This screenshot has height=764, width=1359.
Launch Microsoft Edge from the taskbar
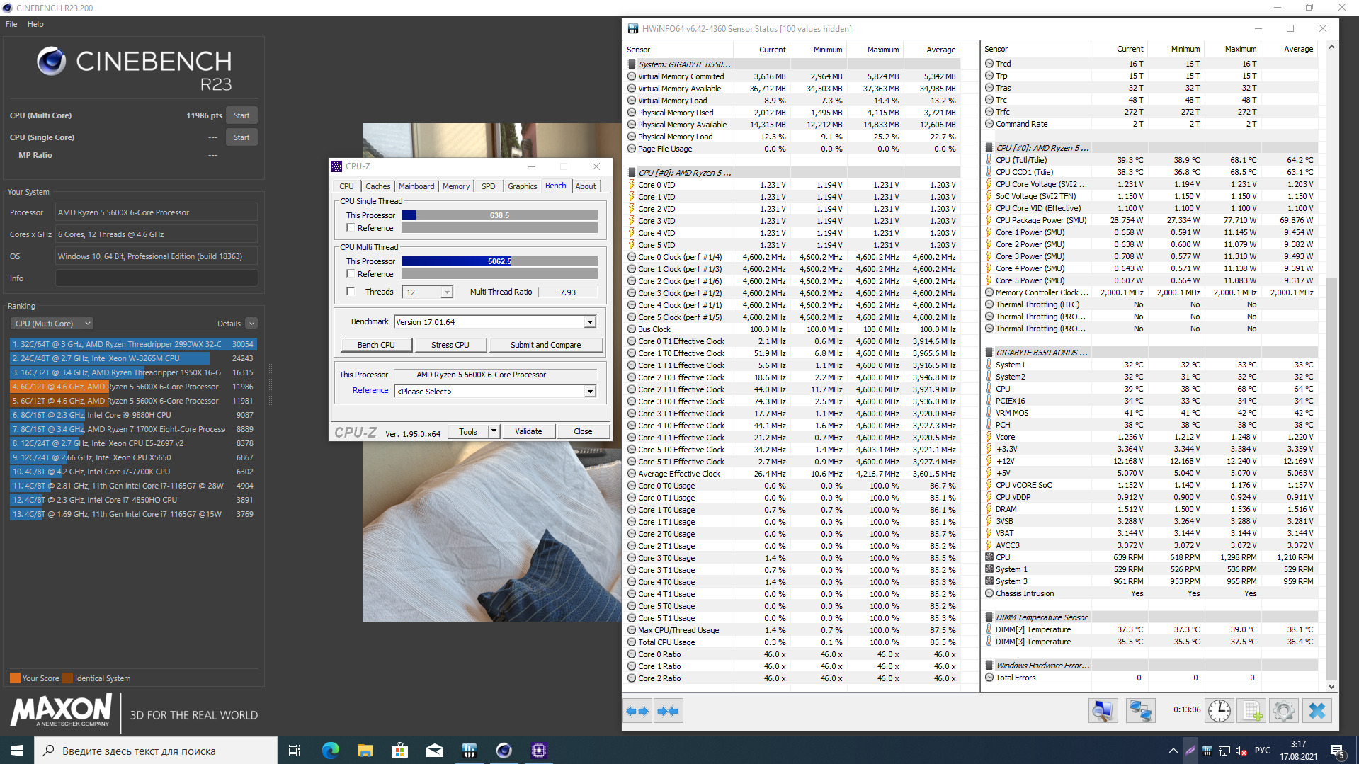pos(331,751)
